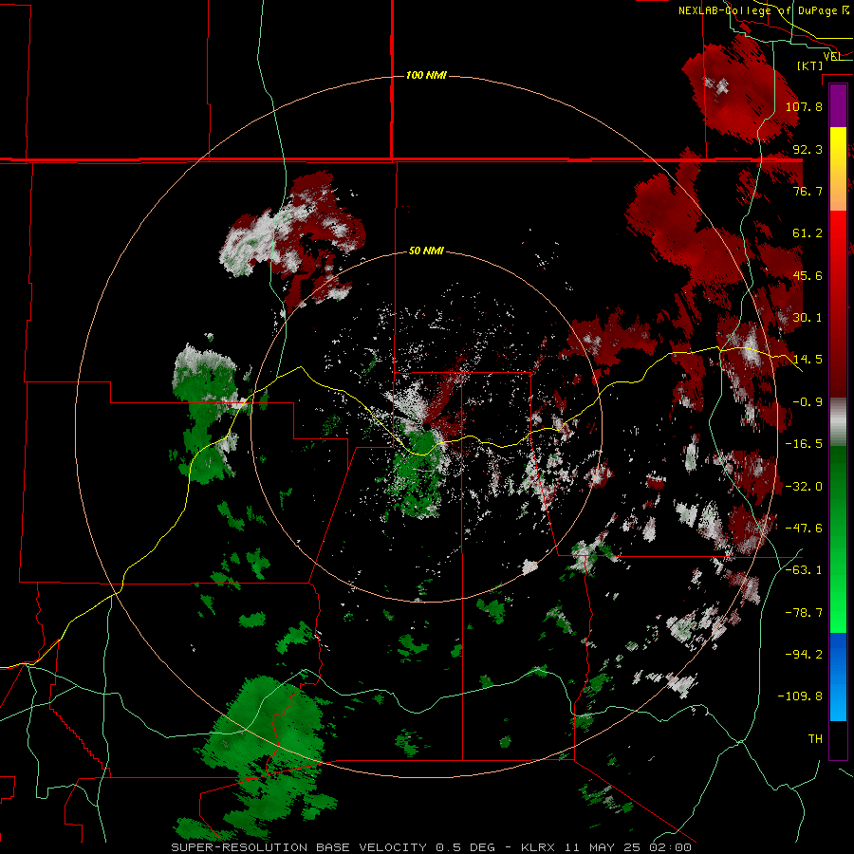Click the blue segment of the color bar
The image size is (854, 854).
coord(838,677)
